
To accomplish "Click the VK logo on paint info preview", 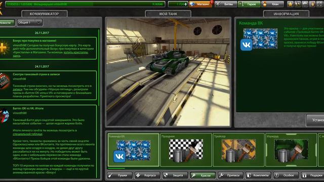I will [247, 45].
